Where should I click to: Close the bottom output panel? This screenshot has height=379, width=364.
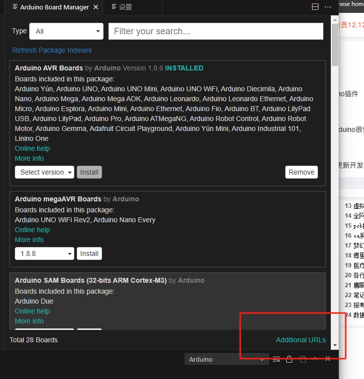[328, 359]
